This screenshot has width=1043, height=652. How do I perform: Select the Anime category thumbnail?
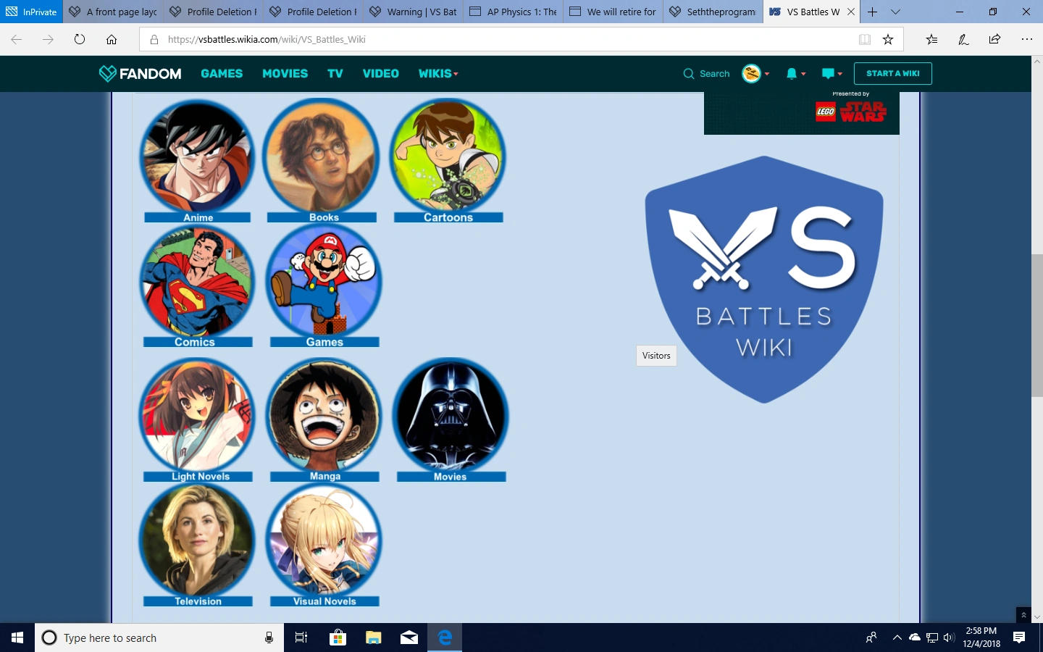click(197, 158)
